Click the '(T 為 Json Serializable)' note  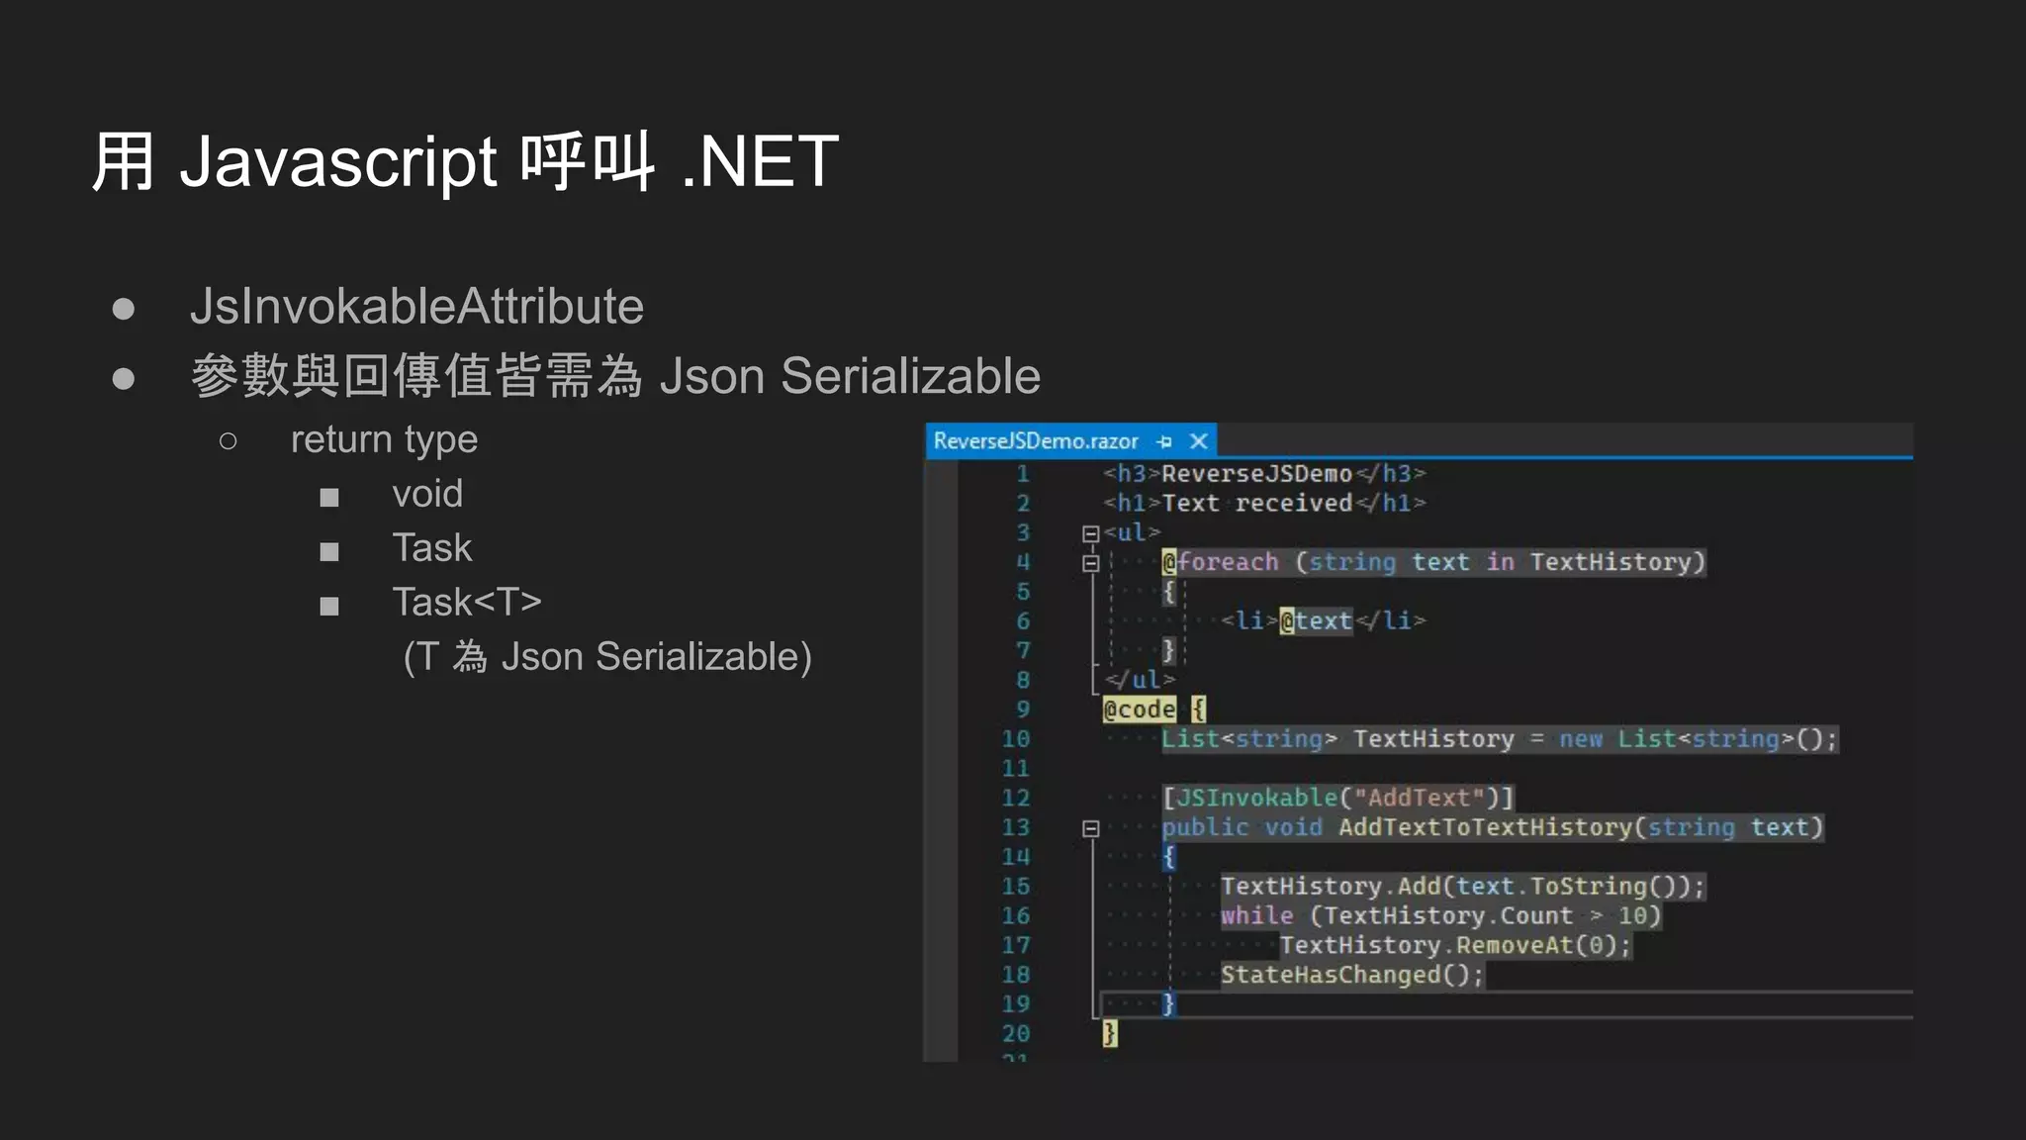[x=607, y=657]
